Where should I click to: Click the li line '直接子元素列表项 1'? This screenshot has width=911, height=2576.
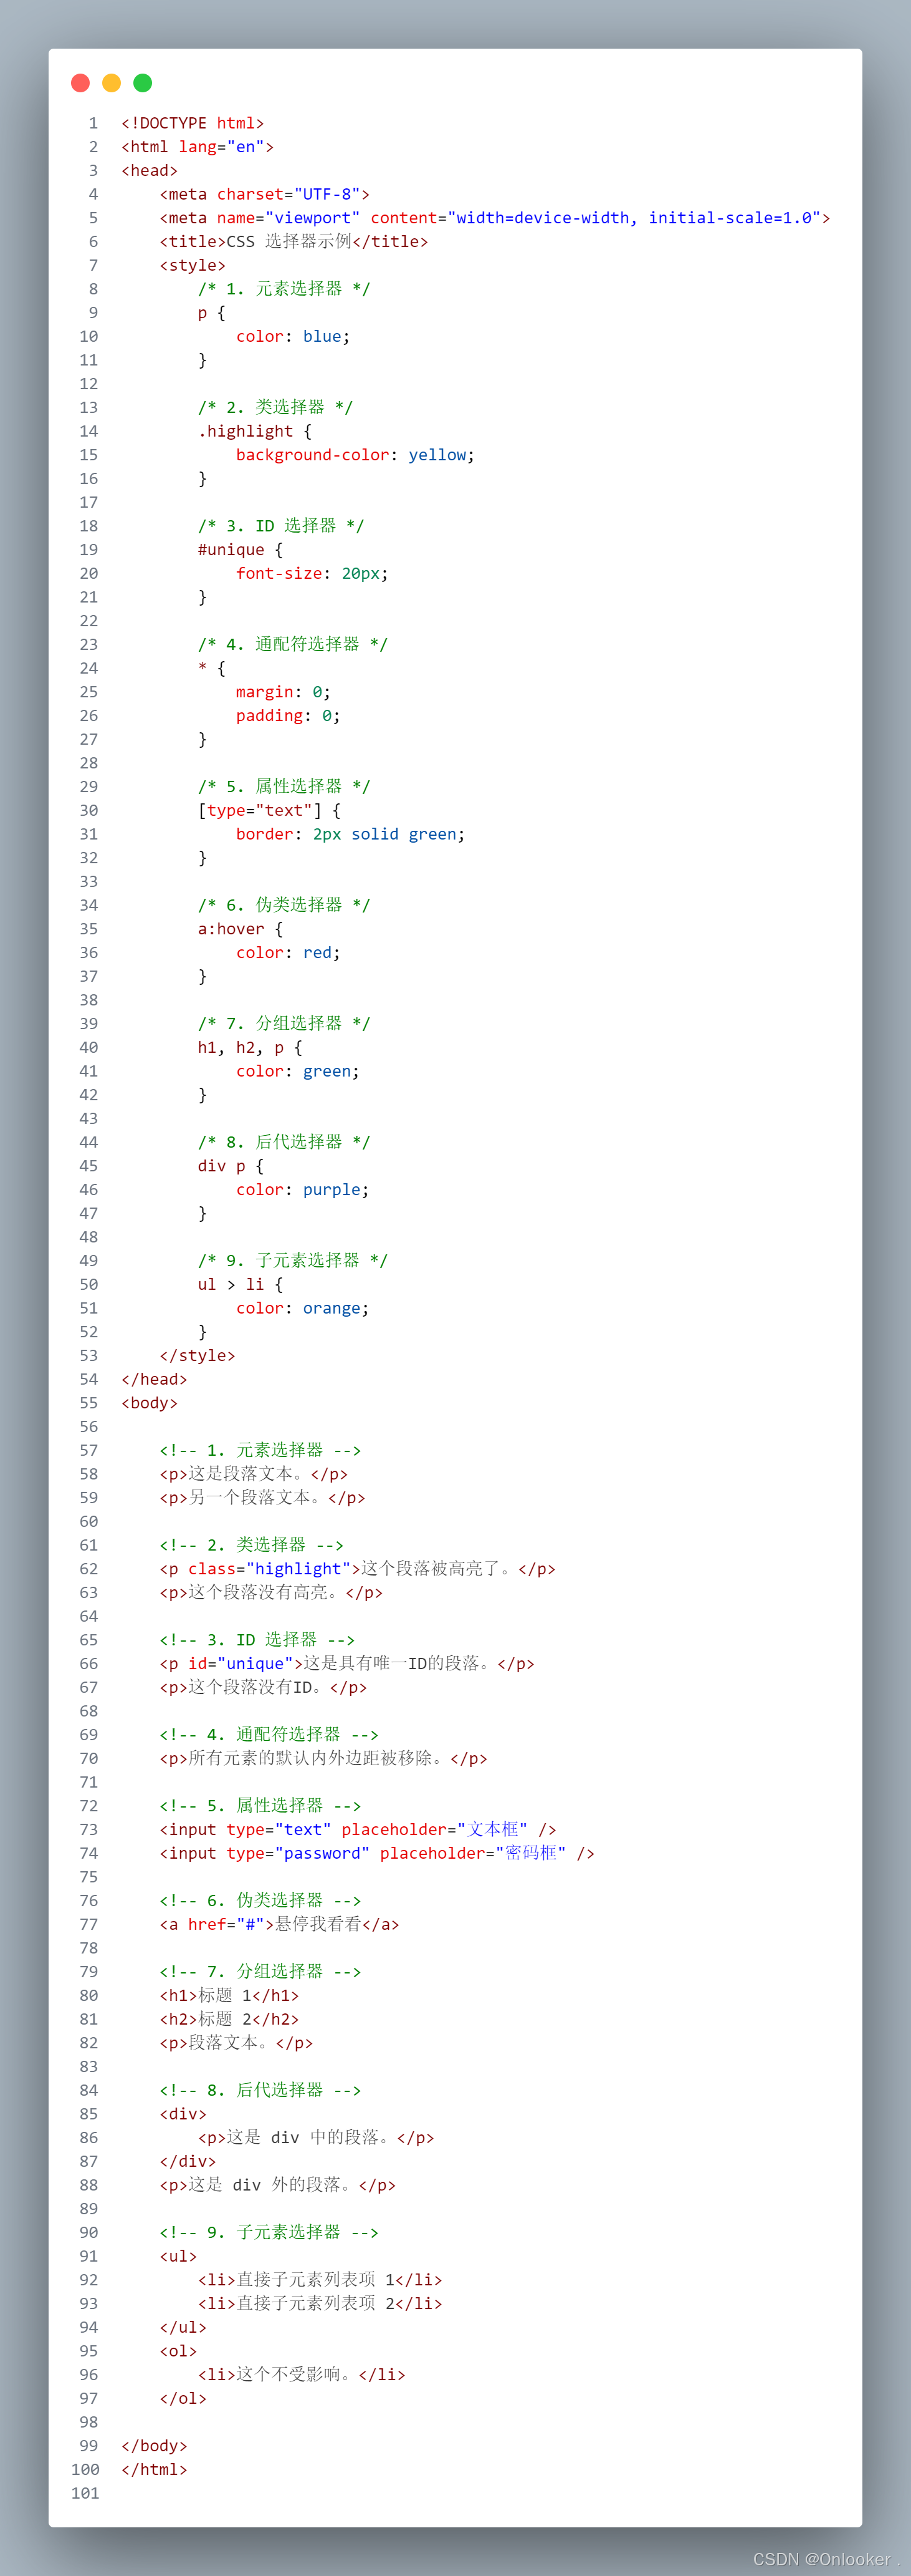point(320,2280)
